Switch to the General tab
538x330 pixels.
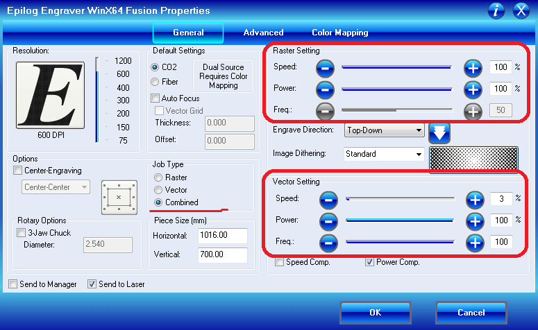tap(188, 33)
